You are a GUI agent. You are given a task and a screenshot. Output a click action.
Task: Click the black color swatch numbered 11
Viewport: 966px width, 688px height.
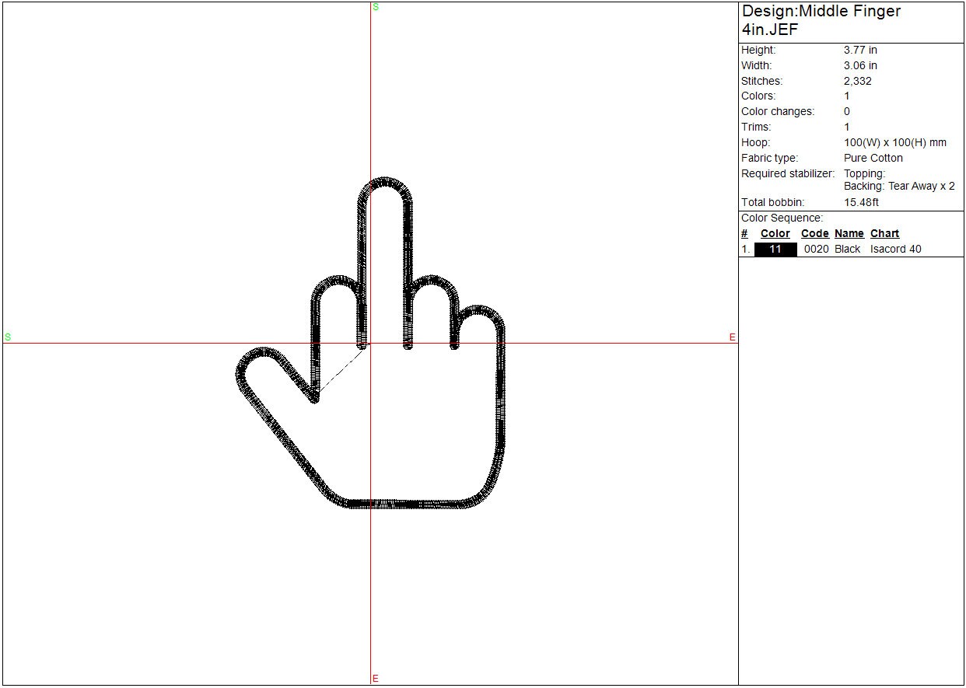point(775,250)
